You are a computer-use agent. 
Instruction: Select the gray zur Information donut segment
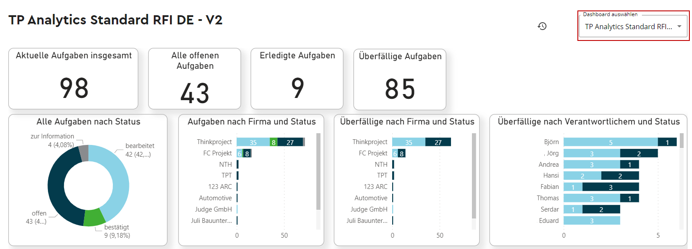coord(84,153)
